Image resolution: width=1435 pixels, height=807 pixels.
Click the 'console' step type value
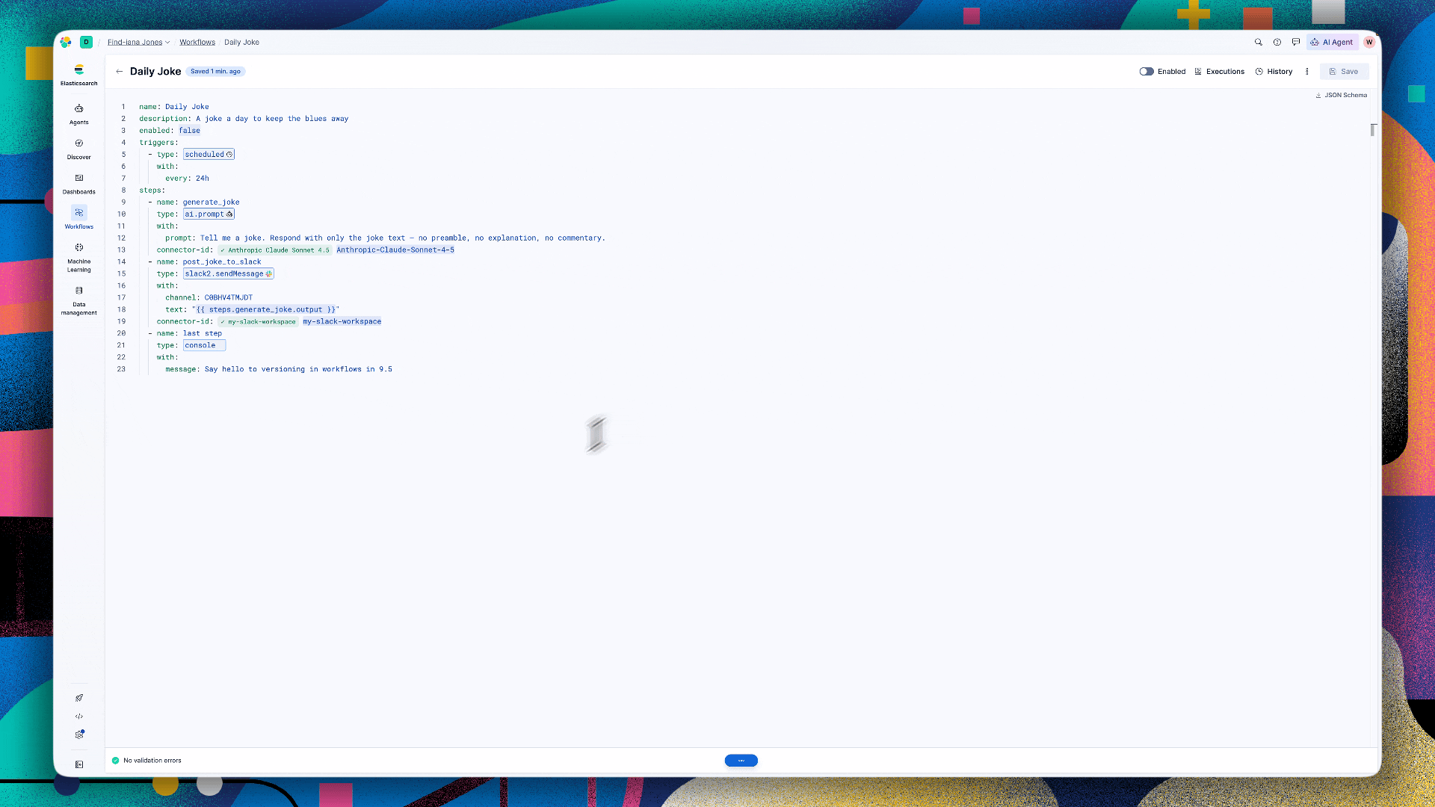[200, 345]
